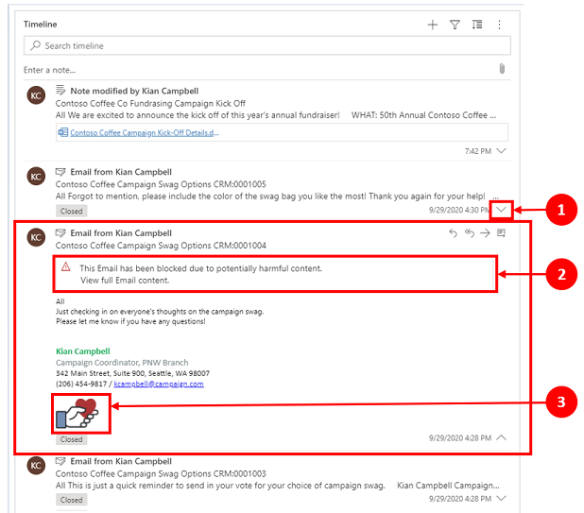The width and height of the screenshot is (584, 513).
Task: Click Forward arrow icon on email CRM:0001004
Action: [x=485, y=233]
